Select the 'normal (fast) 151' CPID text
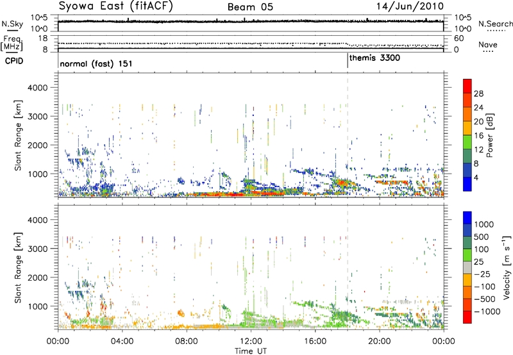Image resolution: width=513 pixels, height=355 pixels. point(96,63)
